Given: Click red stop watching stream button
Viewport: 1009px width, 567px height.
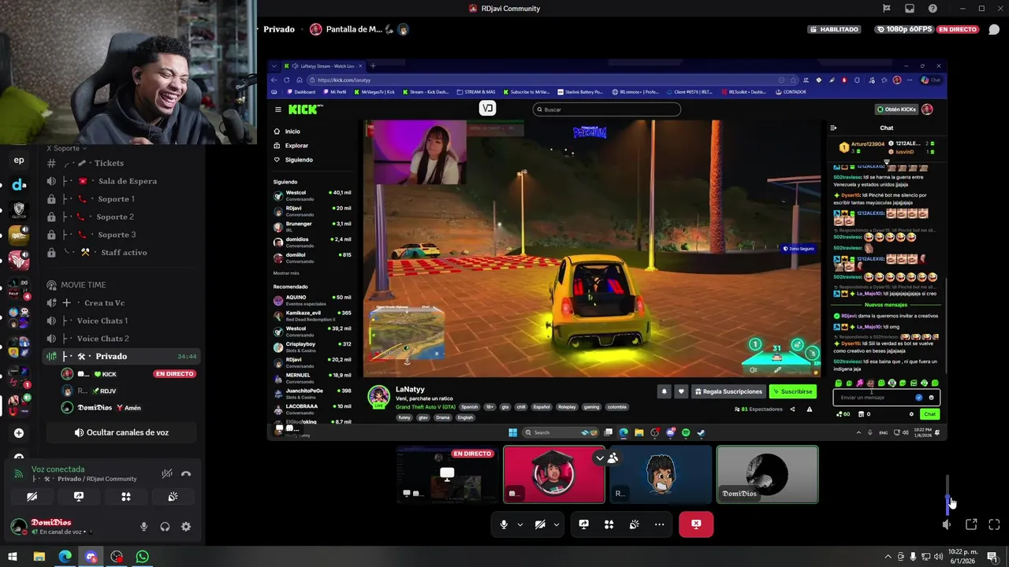Looking at the screenshot, I should tap(696, 524).
